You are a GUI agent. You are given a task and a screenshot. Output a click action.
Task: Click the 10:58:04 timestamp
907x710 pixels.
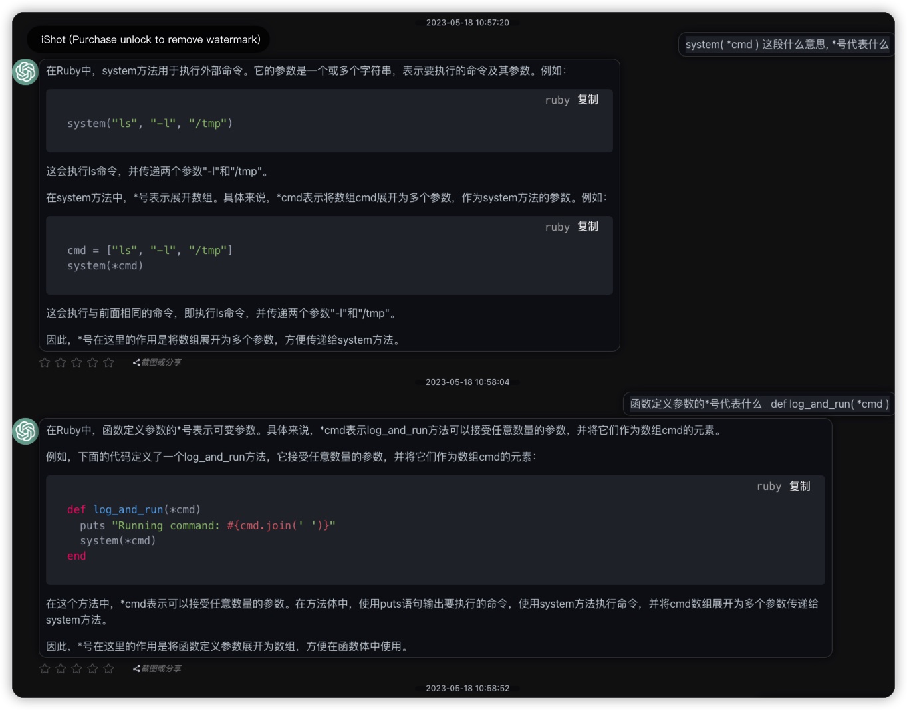coord(467,382)
